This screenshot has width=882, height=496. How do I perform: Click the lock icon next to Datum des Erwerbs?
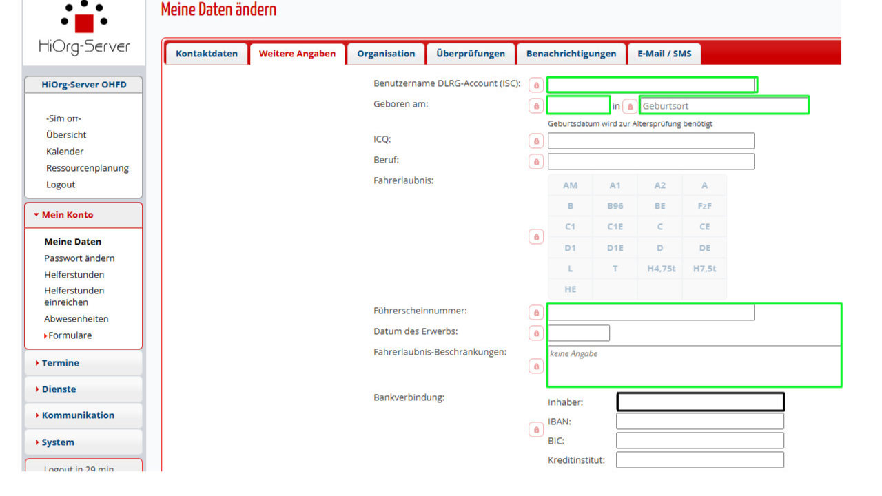pos(535,333)
